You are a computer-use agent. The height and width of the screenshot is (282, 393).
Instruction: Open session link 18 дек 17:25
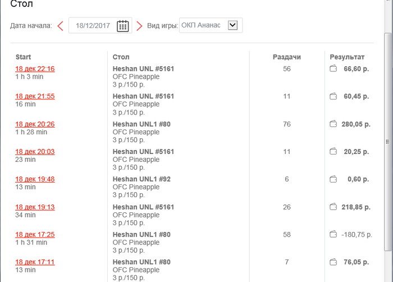click(x=35, y=234)
